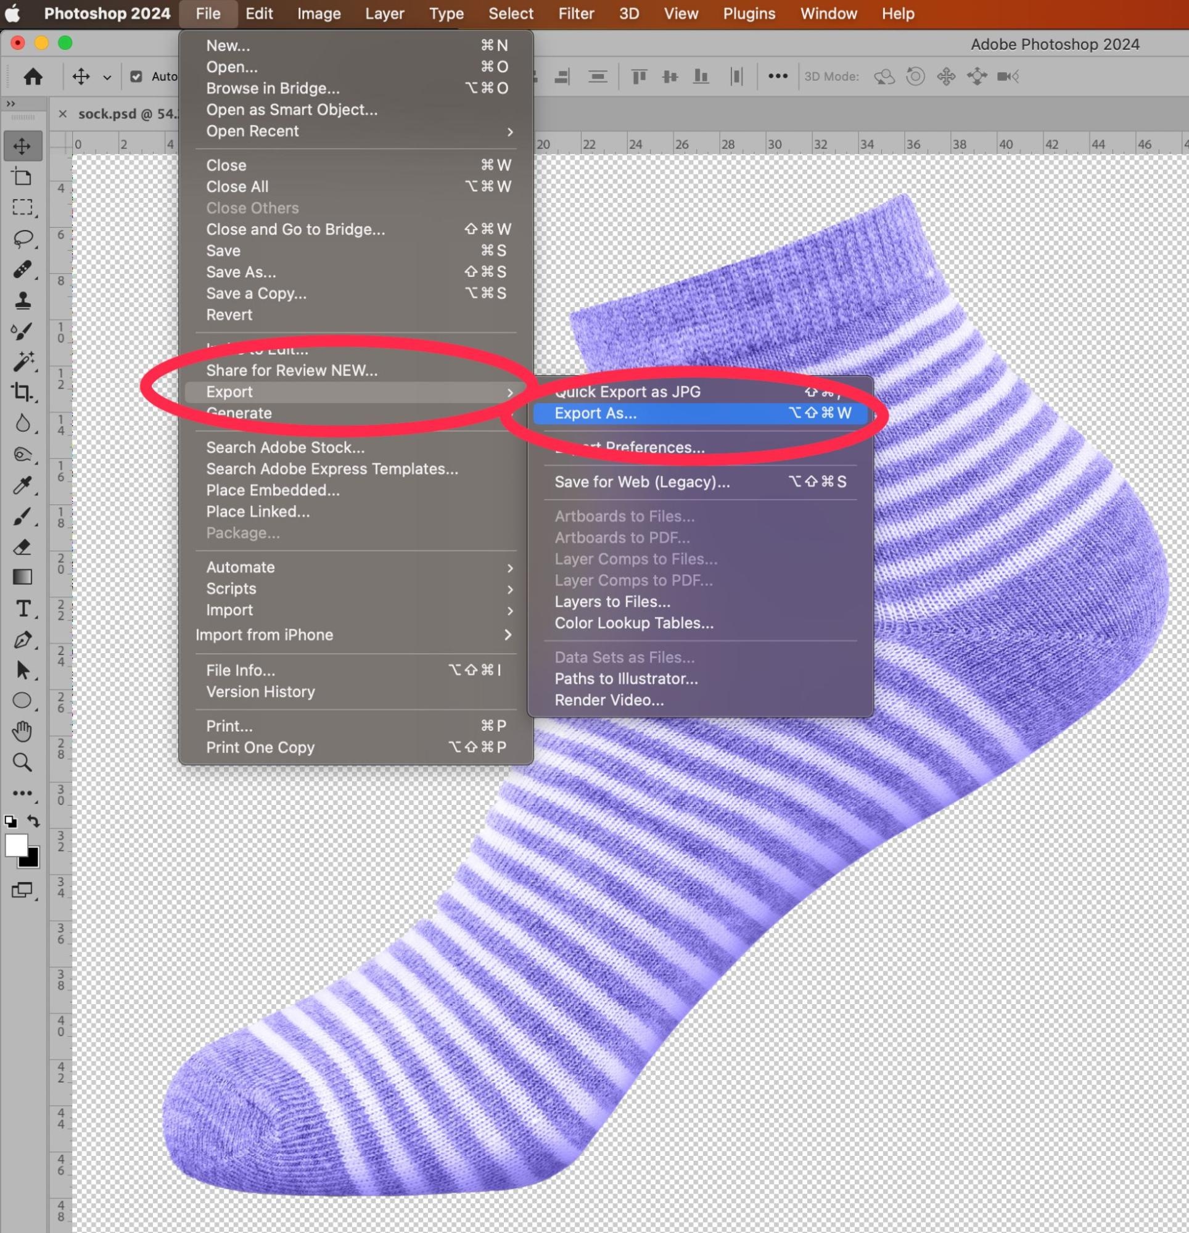Select the Spot Healing Brush tool
Viewport: 1189px width, 1233px height.
click(x=23, y=270)
